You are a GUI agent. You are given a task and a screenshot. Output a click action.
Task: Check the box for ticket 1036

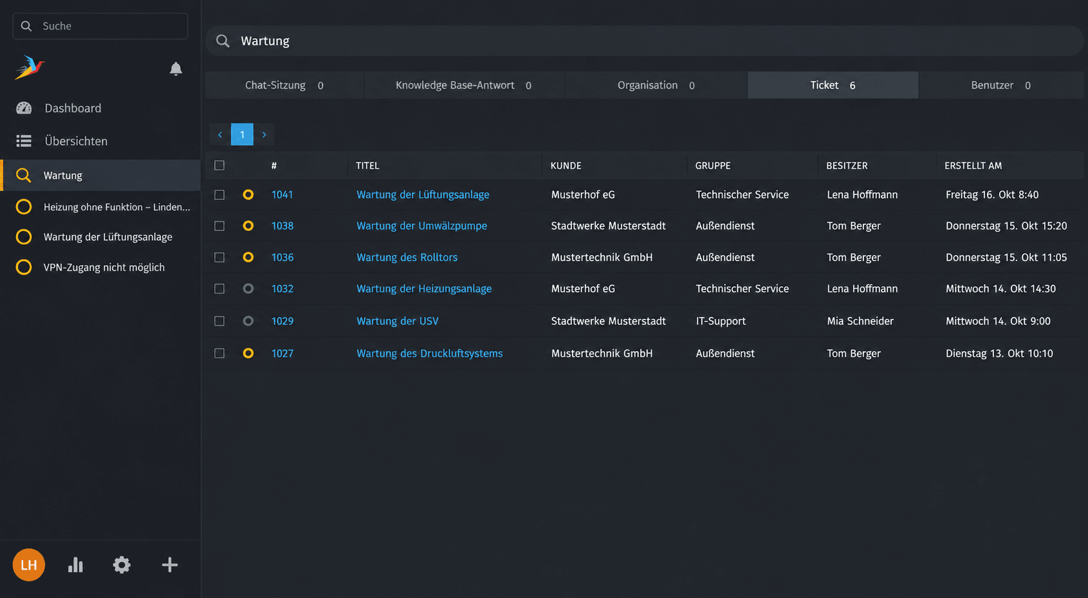coord(219,257)
